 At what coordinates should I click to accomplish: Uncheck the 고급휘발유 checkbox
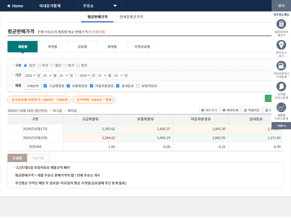tap(45, 86)
